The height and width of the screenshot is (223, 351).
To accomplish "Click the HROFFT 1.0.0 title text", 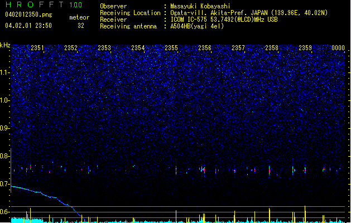I will point(44,4).
